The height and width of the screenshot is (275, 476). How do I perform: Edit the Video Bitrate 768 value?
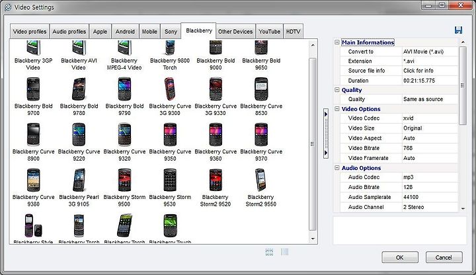(430, 148)
